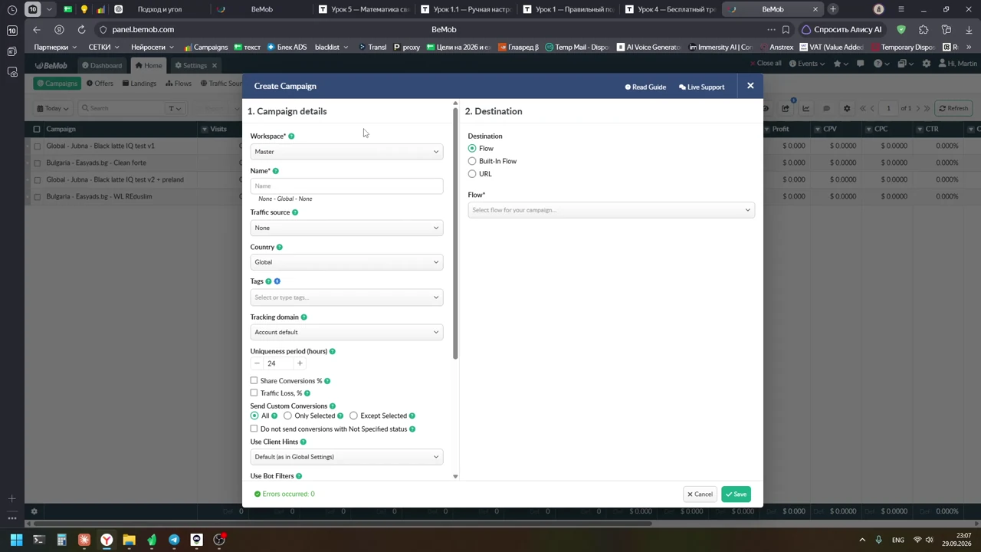Open Use Client Hints help icon
The height and width of the screenshot is (552, 981).
pyautogui.click(x=303, y=442)
